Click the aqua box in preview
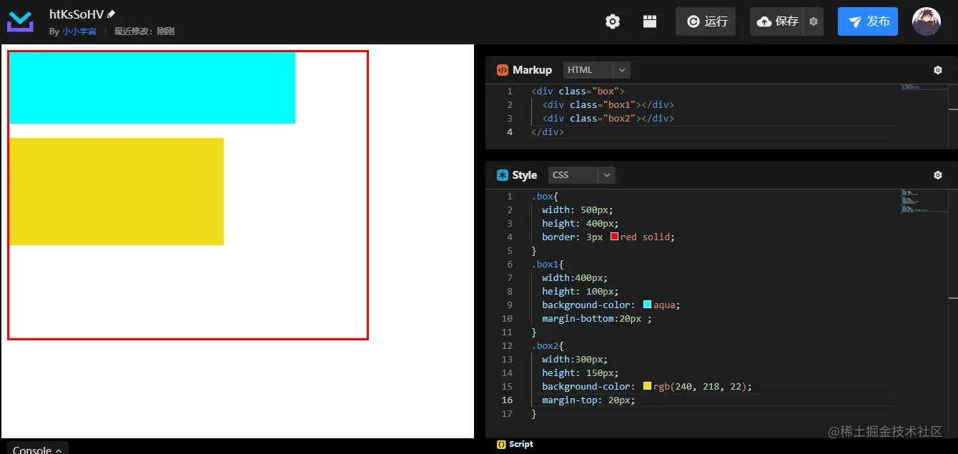958x454 pixels. pyautogui.click(x=152, y=88)
